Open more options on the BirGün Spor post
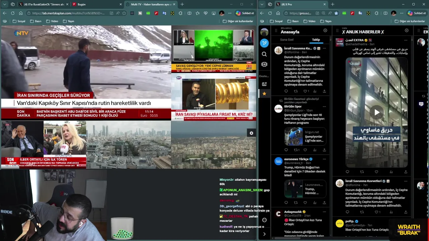The image size is (429, 241). click(324, 106)
